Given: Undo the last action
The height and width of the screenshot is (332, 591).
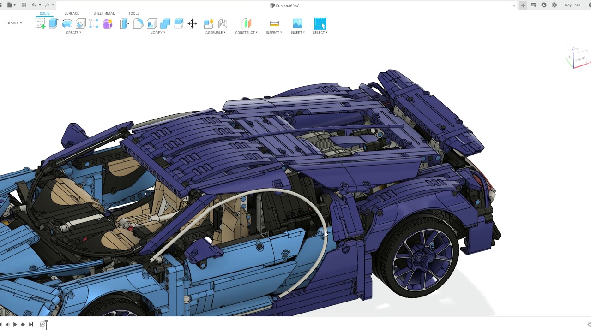Looking at the screenshot, I should [34, 5].
